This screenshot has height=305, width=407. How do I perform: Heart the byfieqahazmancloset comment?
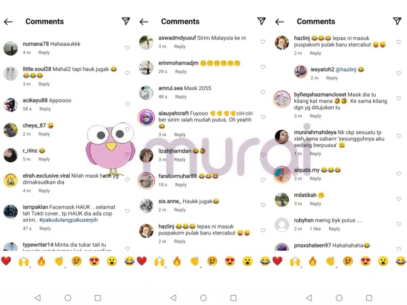coord(399,98)
